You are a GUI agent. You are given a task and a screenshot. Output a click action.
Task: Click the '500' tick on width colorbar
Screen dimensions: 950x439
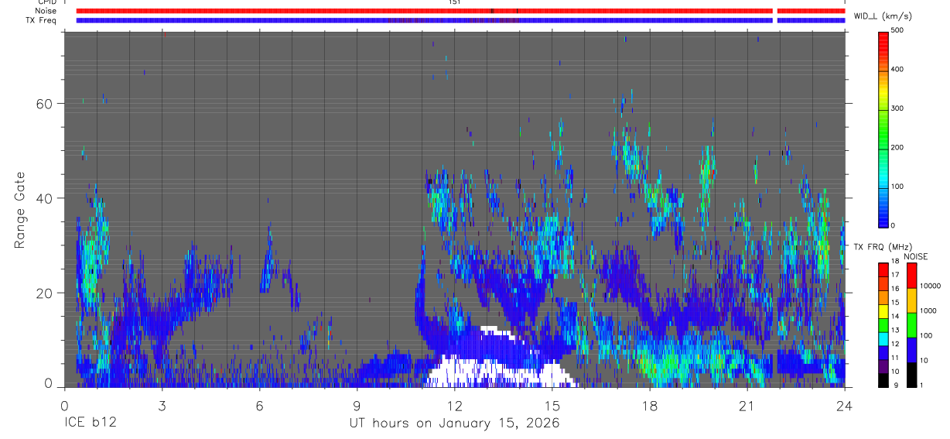[897, 30]
